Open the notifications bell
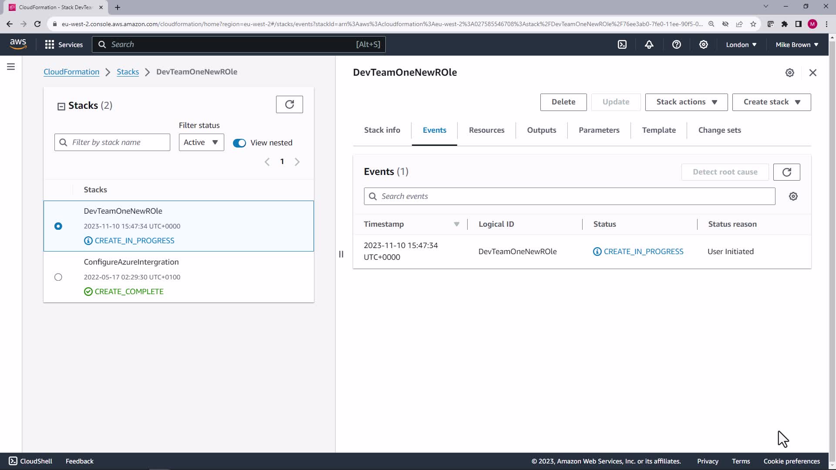Viewport: 836px width, 470px height. pos(649,44)
